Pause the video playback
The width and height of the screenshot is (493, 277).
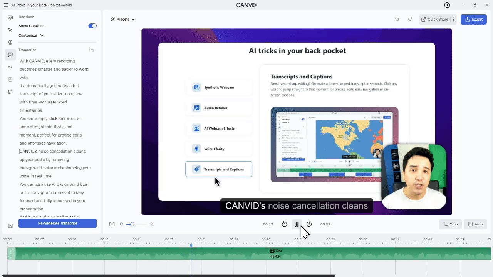coord(297,224)
